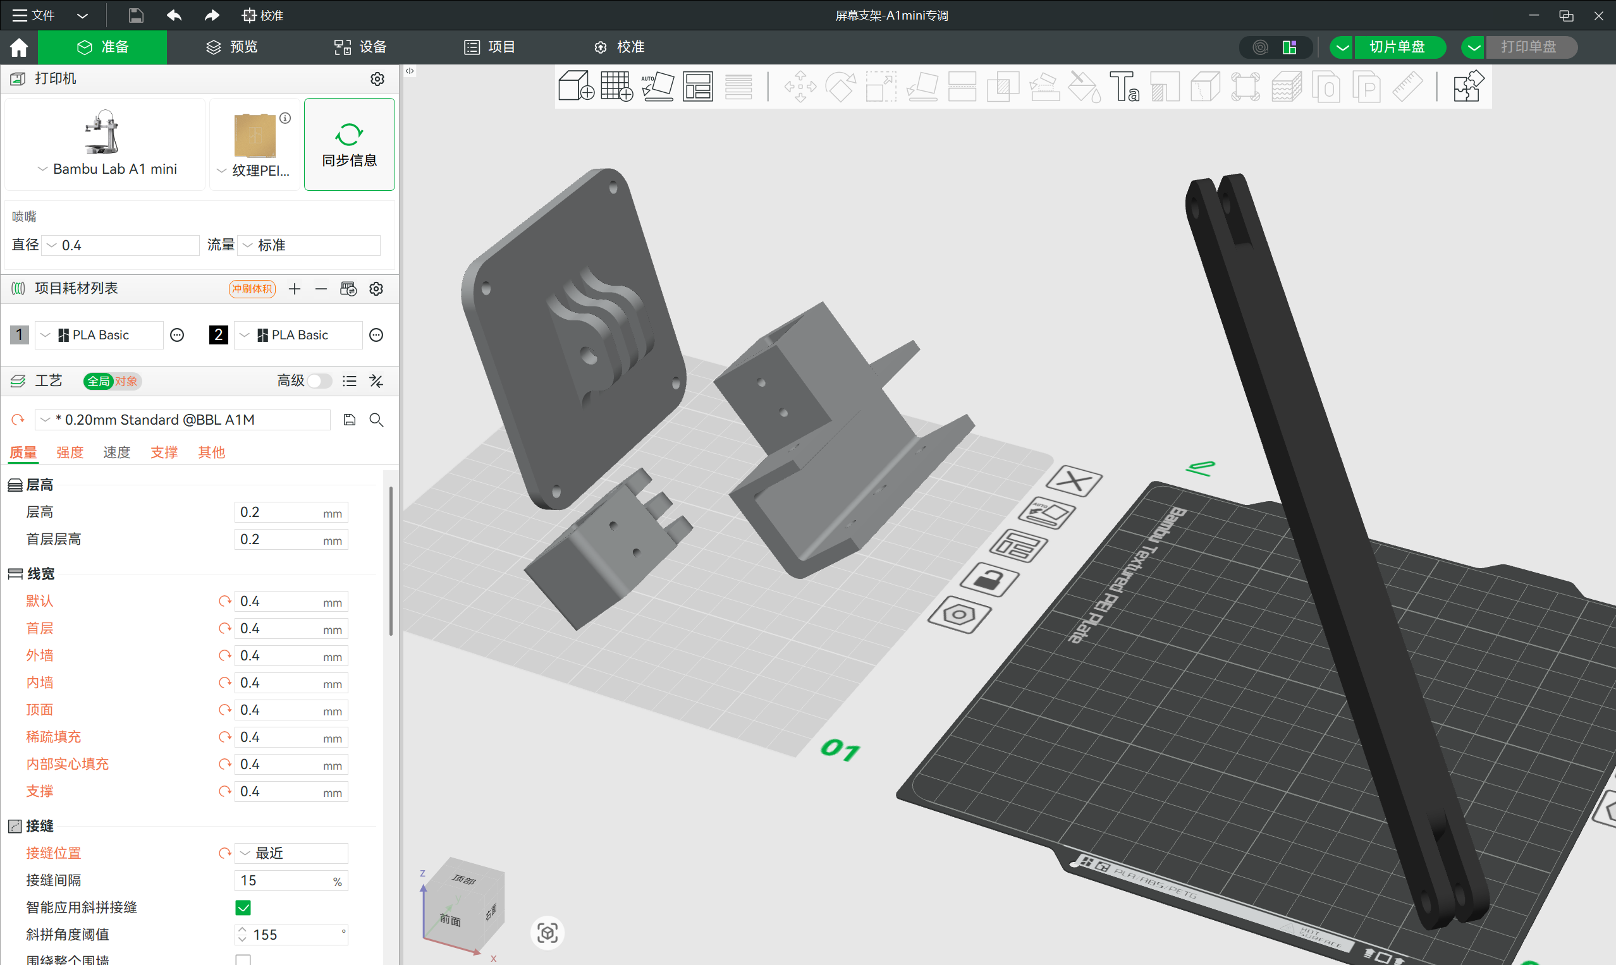Click the Add cube primitive toolbar icon
Viewport: 1616px width, 965px height.
(576, 87)
